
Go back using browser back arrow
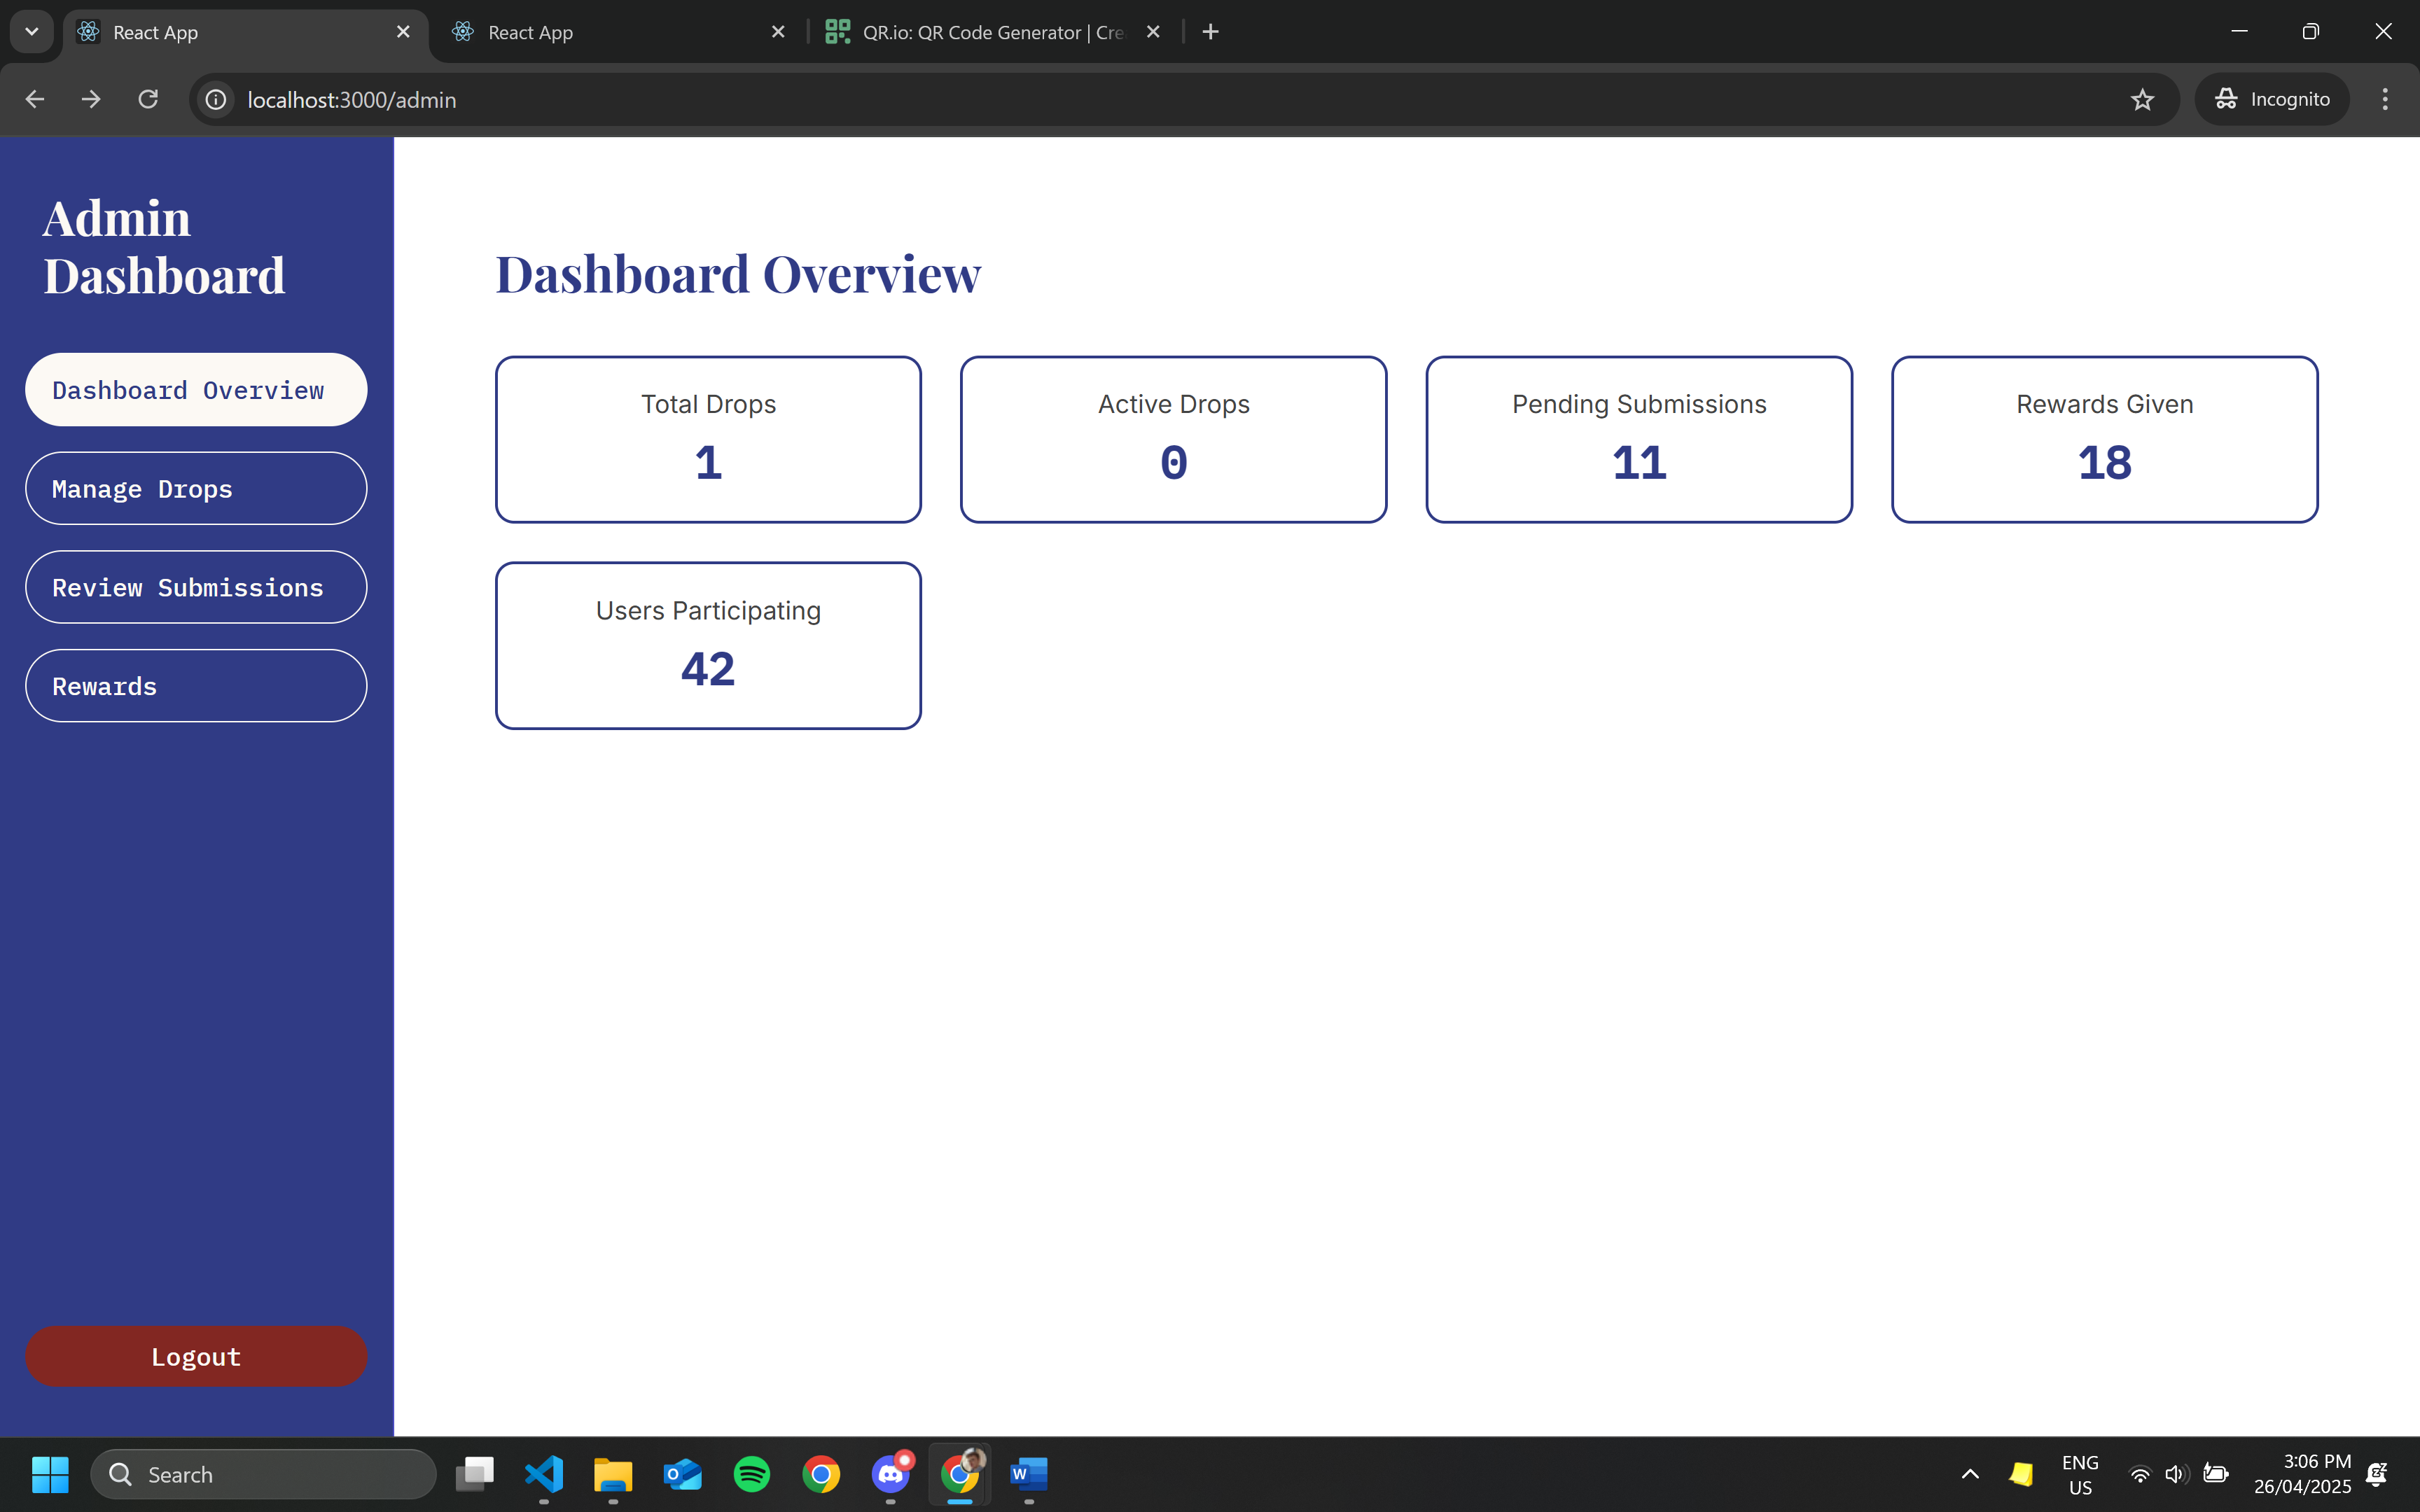[x=35, y=99]
